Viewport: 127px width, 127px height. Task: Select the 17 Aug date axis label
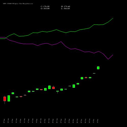point(29,121)
